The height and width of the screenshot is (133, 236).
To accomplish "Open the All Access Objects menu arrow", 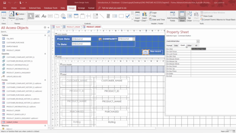I will click(x=45, y=27).
